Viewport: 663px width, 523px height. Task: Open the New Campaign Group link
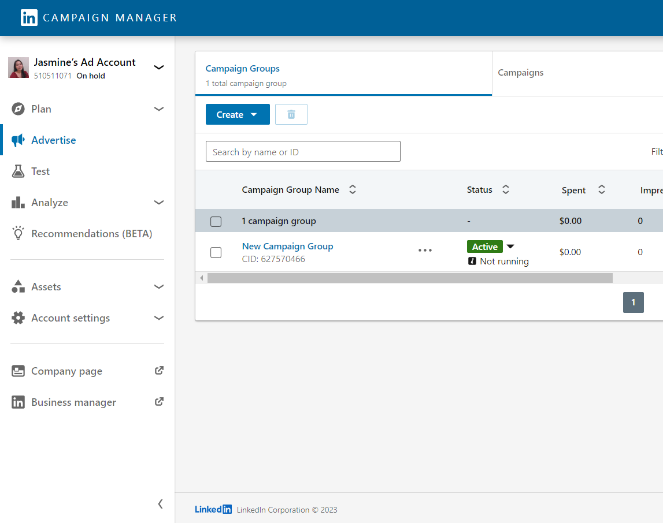pos(287,246)
